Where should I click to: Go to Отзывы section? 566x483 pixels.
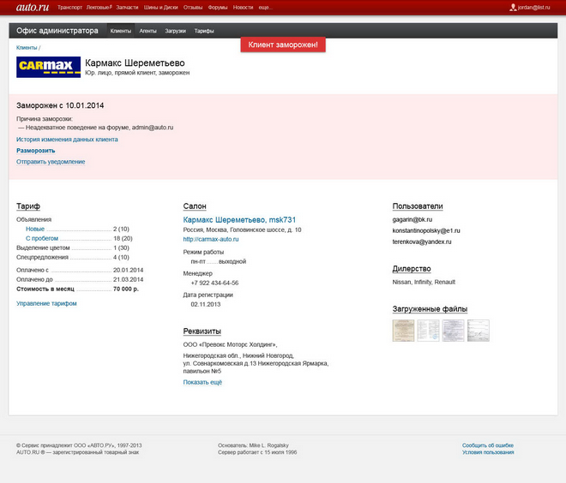click(193, 8)
